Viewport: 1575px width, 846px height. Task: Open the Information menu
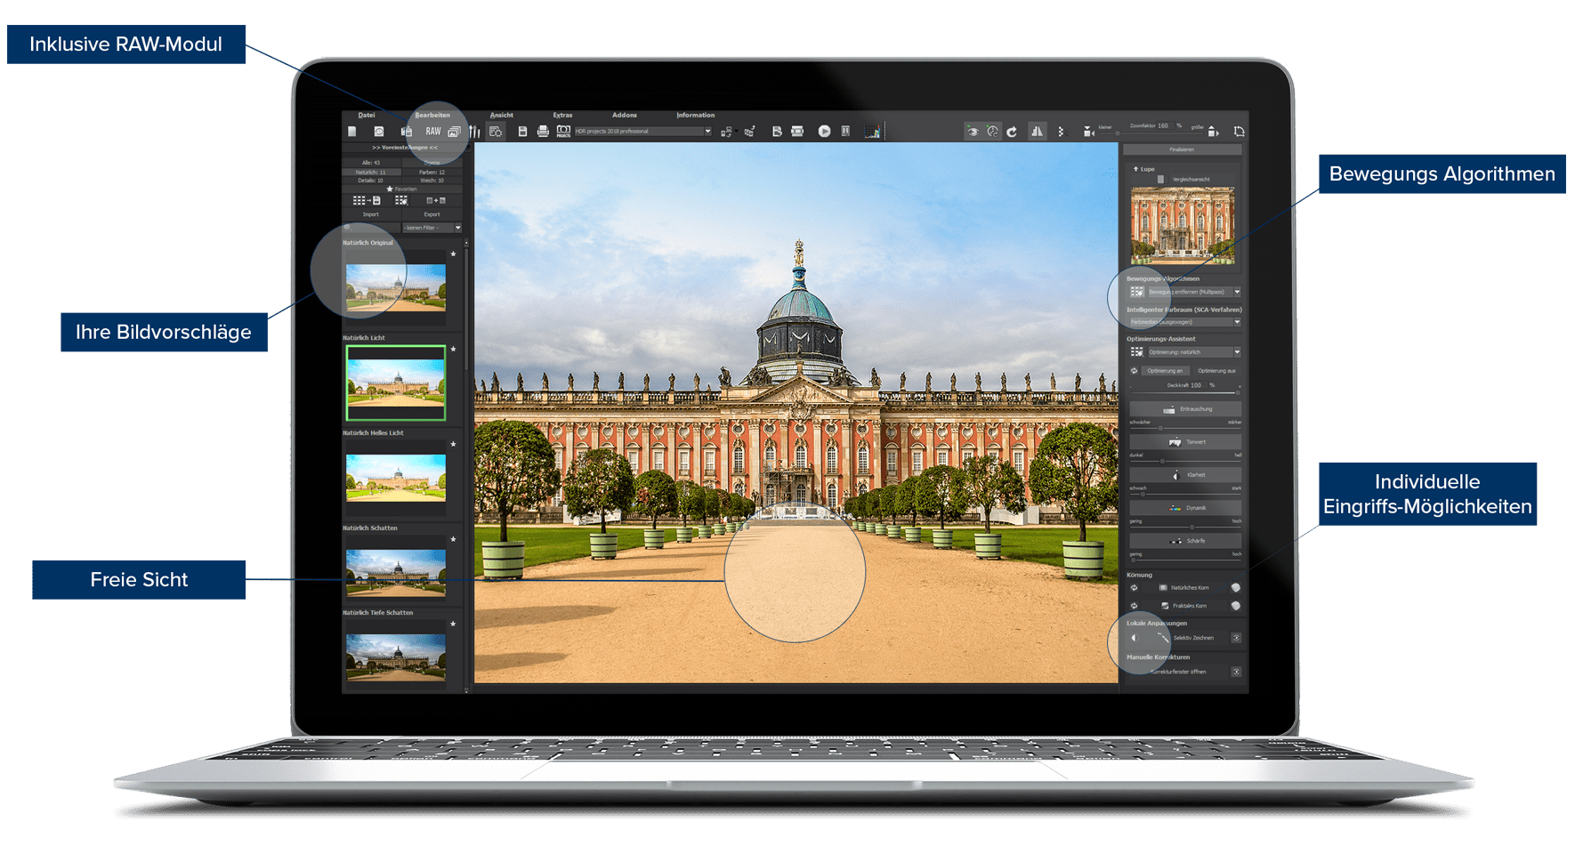(696, 115)
